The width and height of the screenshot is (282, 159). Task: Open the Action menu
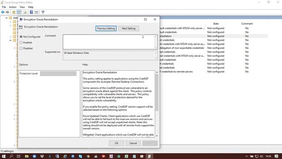point(13,7)
